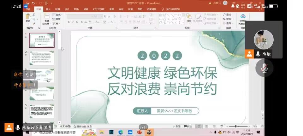
Task: Select slide 2 thumbnail in the slide panel
Action: [42, 58]
